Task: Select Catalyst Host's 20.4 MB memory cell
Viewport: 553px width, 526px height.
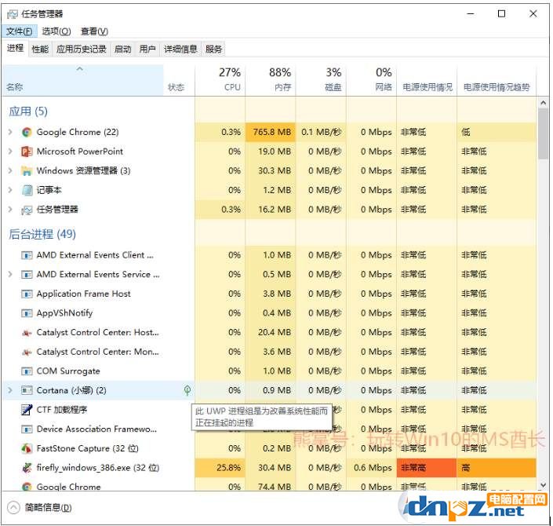Action: (x=271, y=333)
